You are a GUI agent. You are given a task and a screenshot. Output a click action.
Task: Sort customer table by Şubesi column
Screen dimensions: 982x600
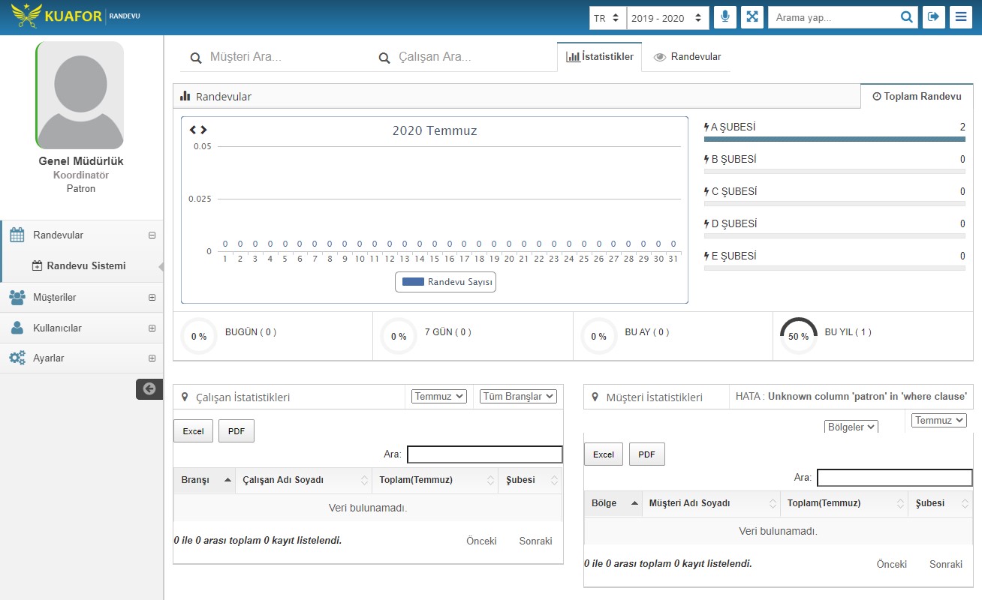(941, 503)
